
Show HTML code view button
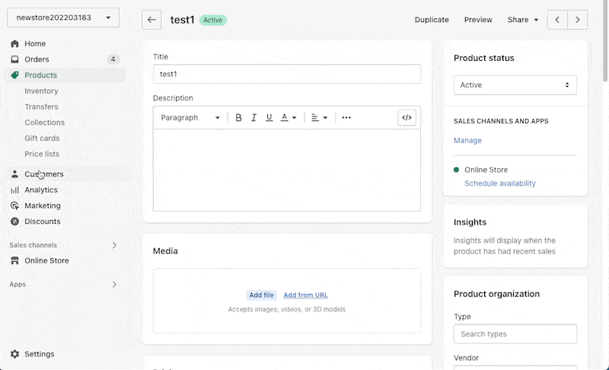(407, 118)
